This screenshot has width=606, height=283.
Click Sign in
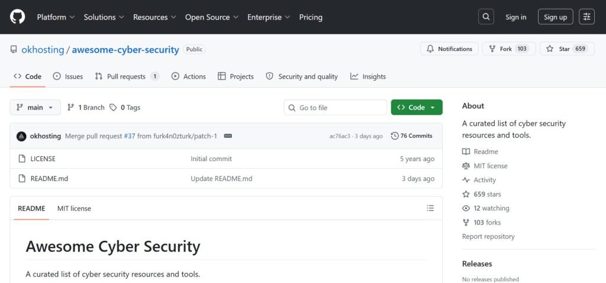click(x=516, y=17)
